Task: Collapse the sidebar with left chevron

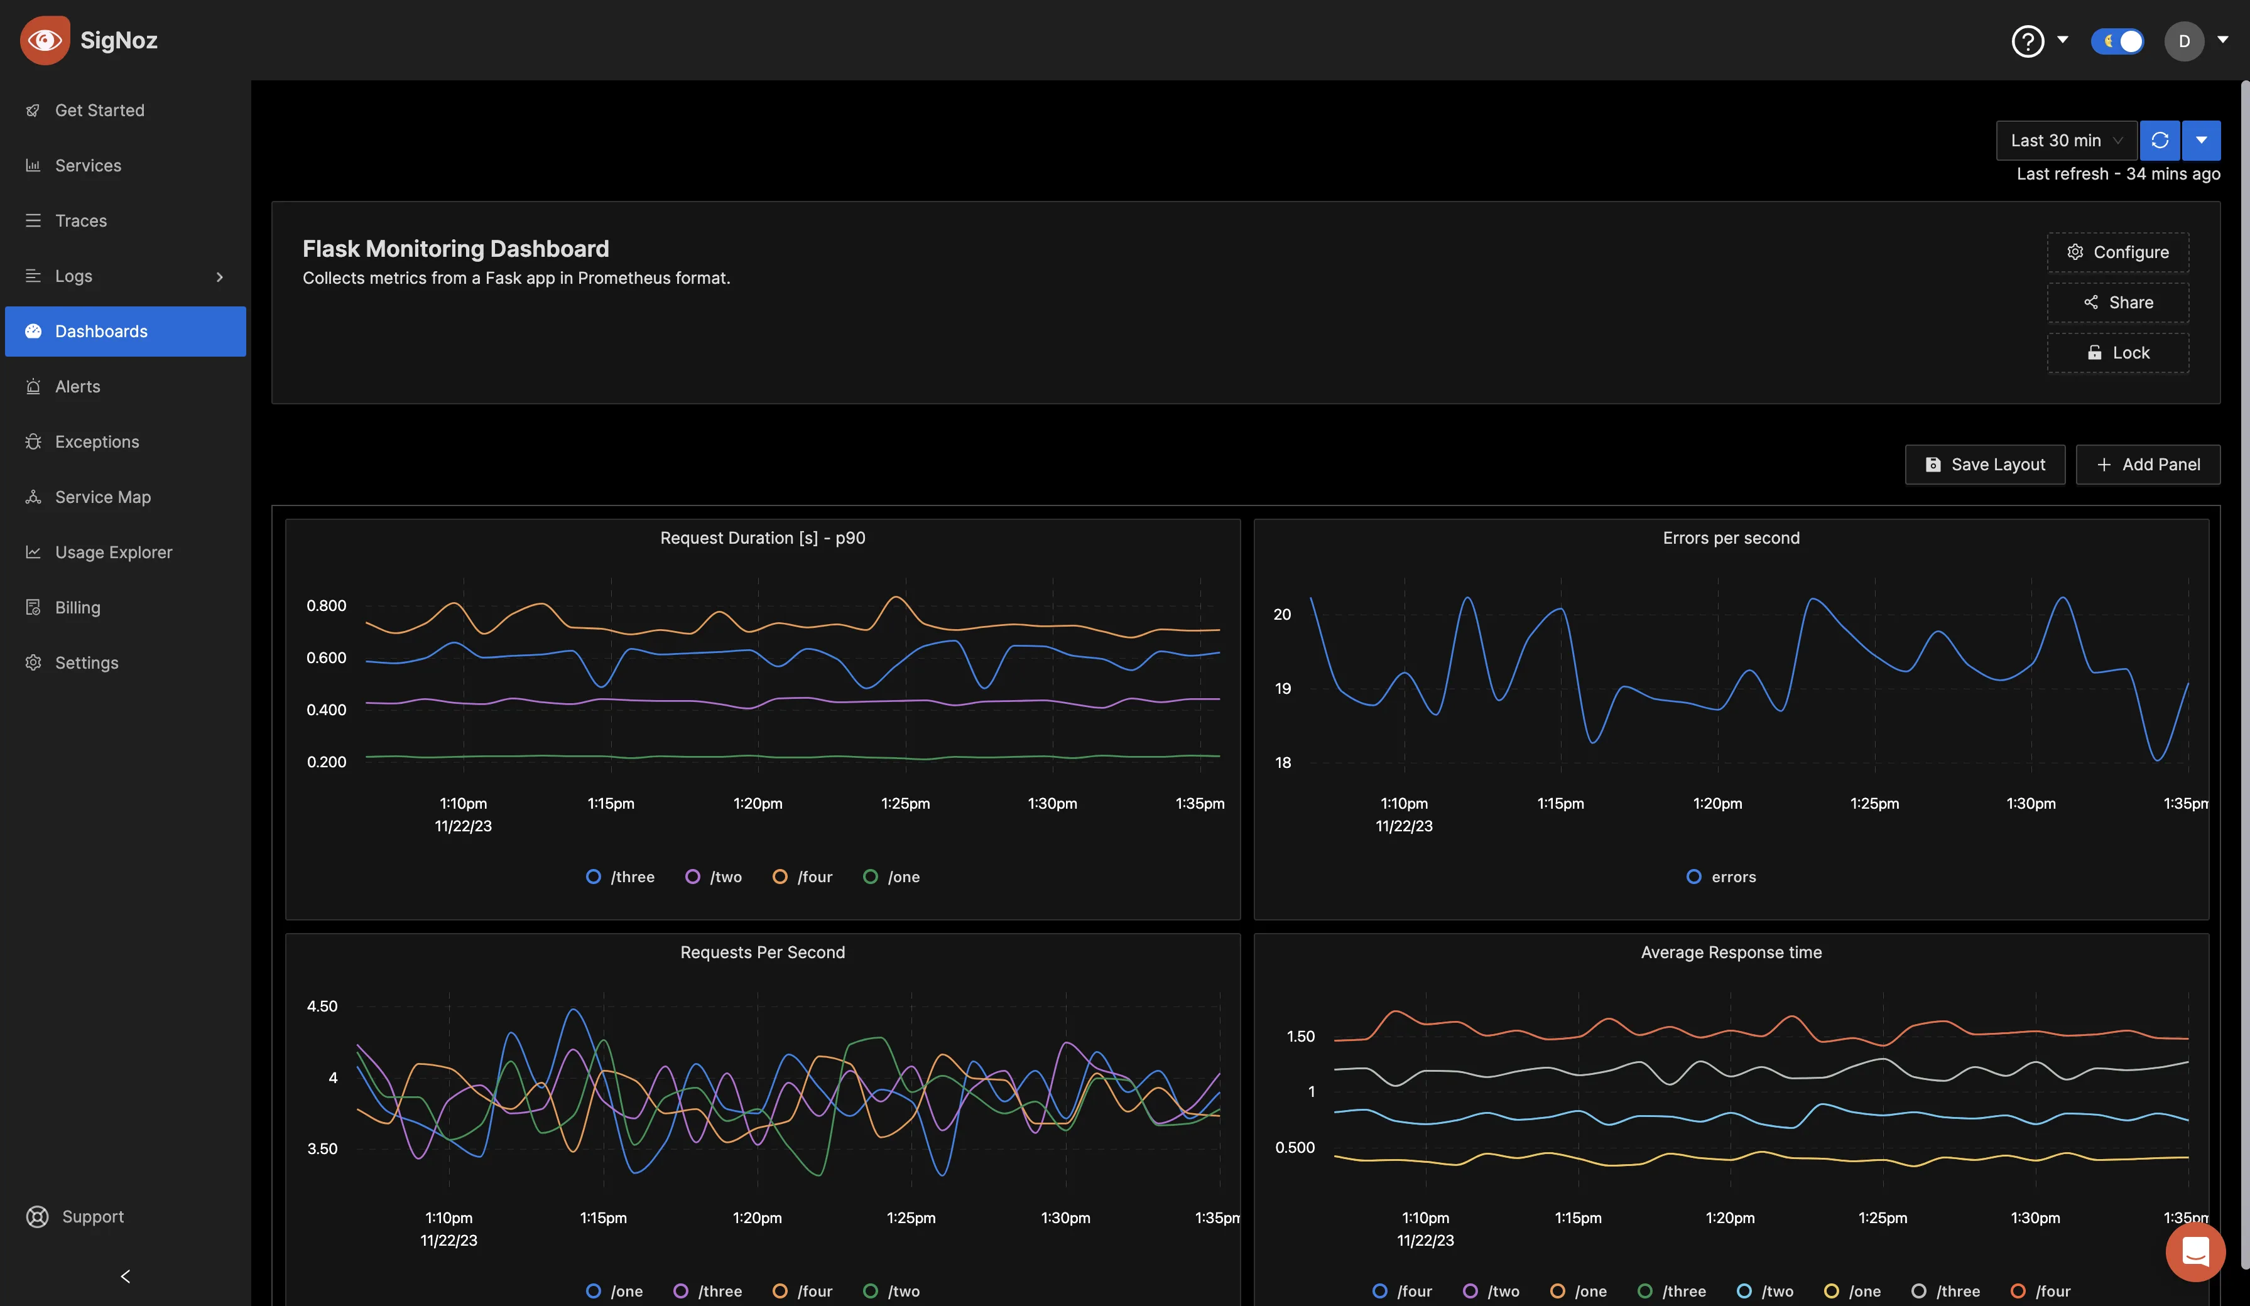Action: click(125, 1276)
